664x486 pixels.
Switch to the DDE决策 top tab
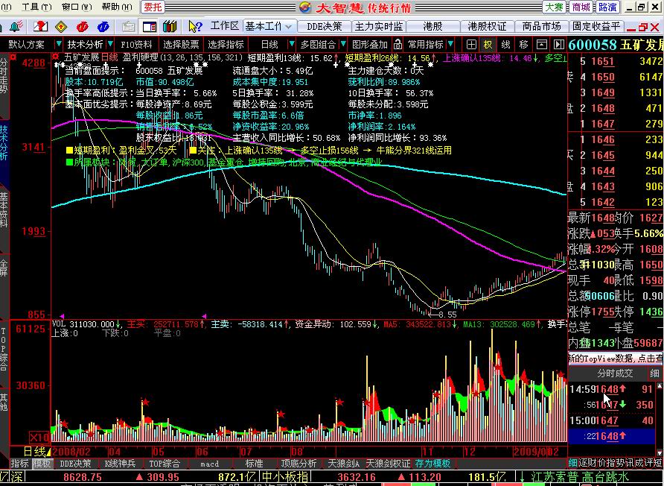click(325, 26)
